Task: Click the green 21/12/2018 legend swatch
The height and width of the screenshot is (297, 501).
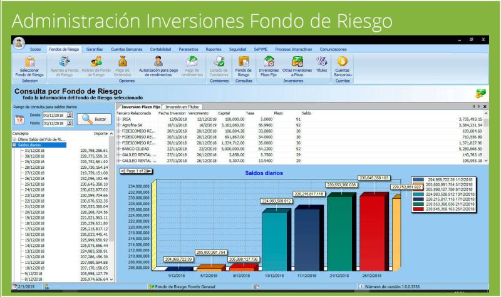Action: click(x=418, y=204)
